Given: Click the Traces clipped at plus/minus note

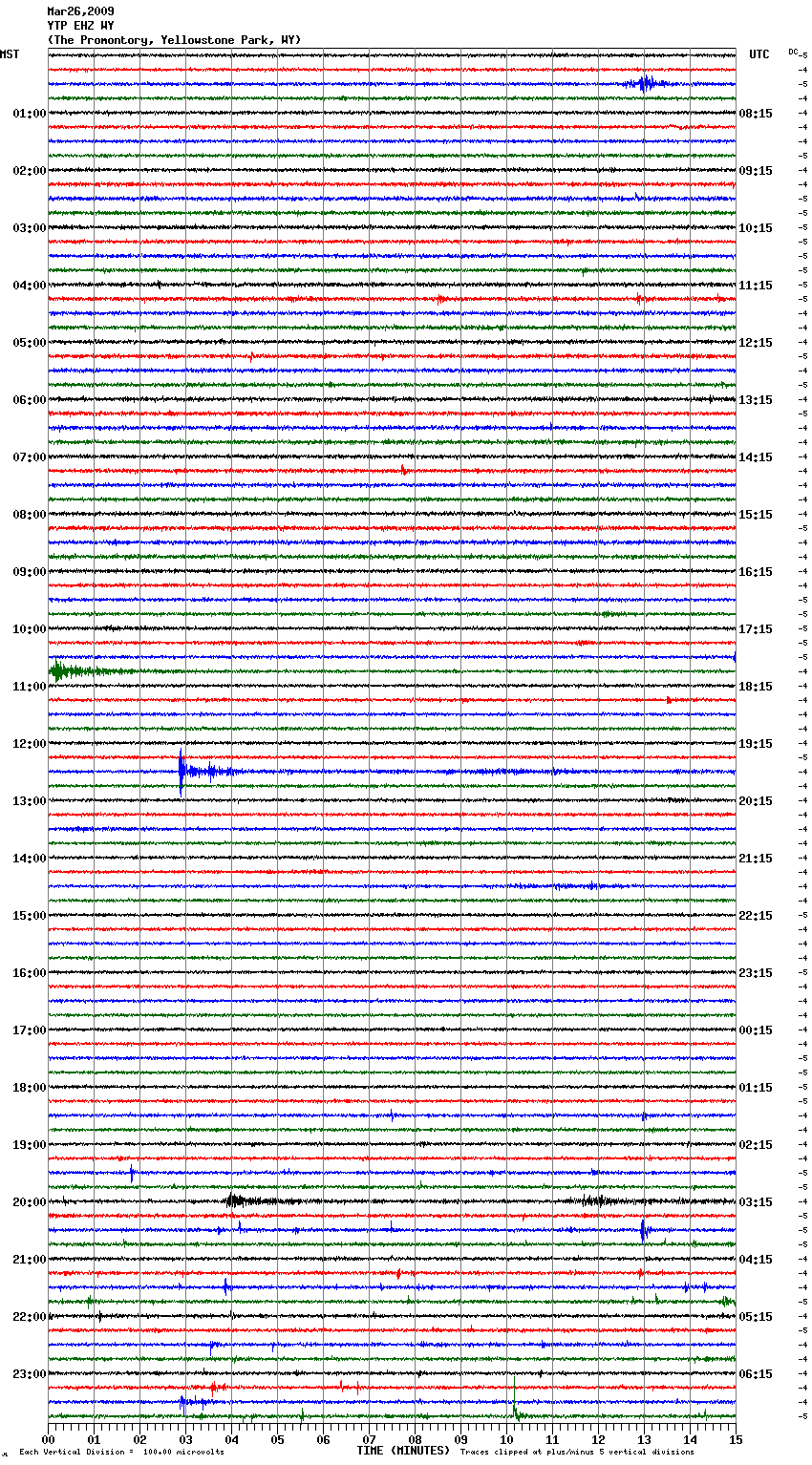Looking at the screenshot, I should [x=578, y=1453].
